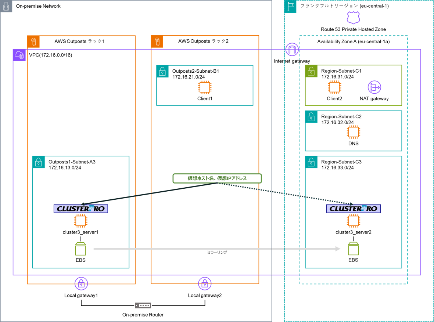The width and height of the screenshot is (434, 322).
Task: Select the cluster3_server1 instance icon
Action: click(80, 221)
